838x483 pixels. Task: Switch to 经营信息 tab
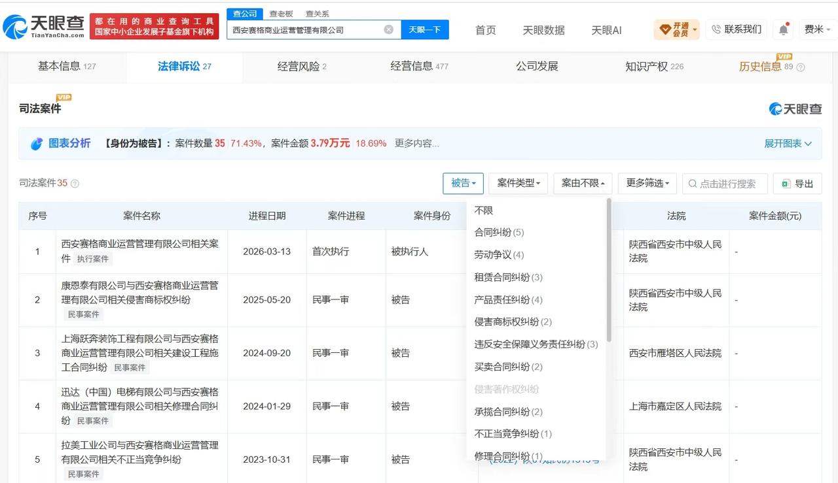[x=420, y=66]
